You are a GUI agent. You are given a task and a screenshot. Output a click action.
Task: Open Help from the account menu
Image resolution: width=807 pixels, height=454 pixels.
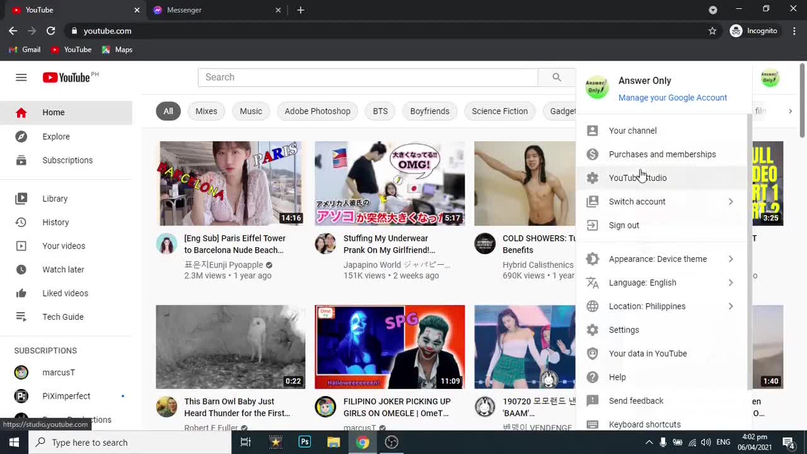pos(661,377)
